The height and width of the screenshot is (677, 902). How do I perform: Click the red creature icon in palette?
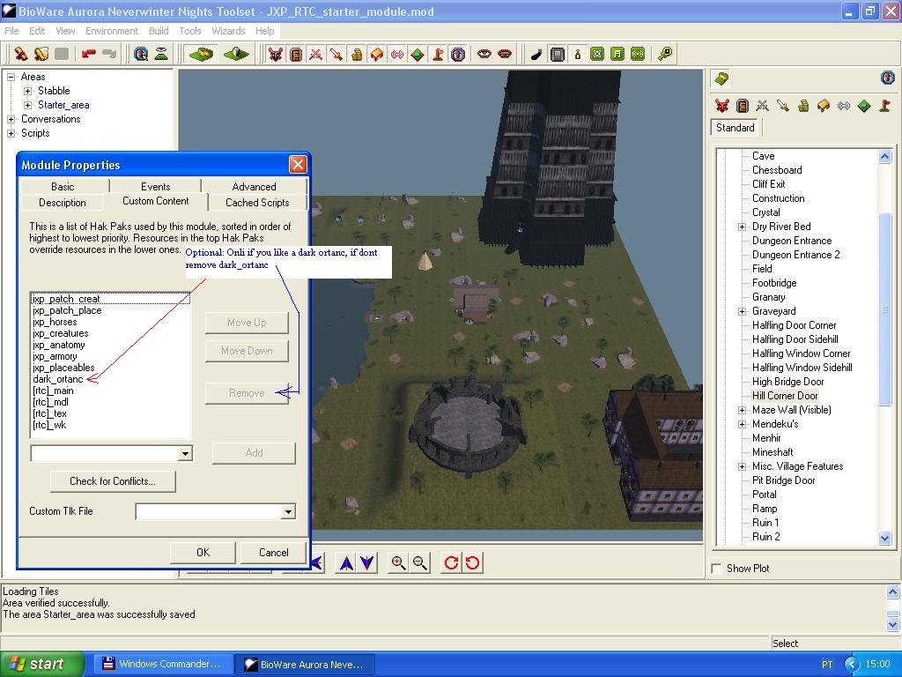722,106
